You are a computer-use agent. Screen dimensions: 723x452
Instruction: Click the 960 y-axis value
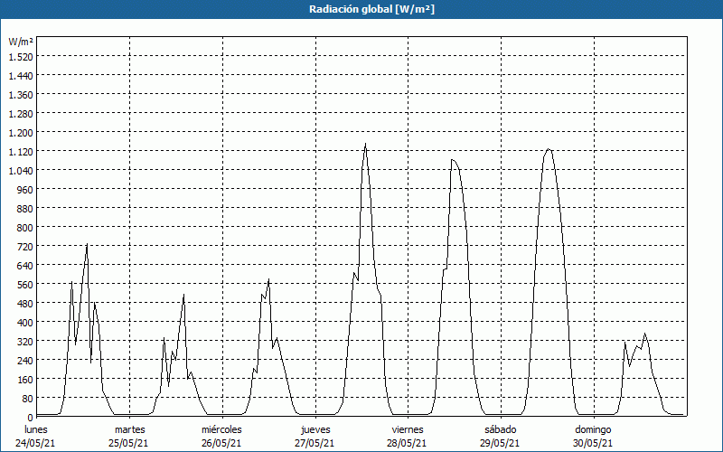25,190
